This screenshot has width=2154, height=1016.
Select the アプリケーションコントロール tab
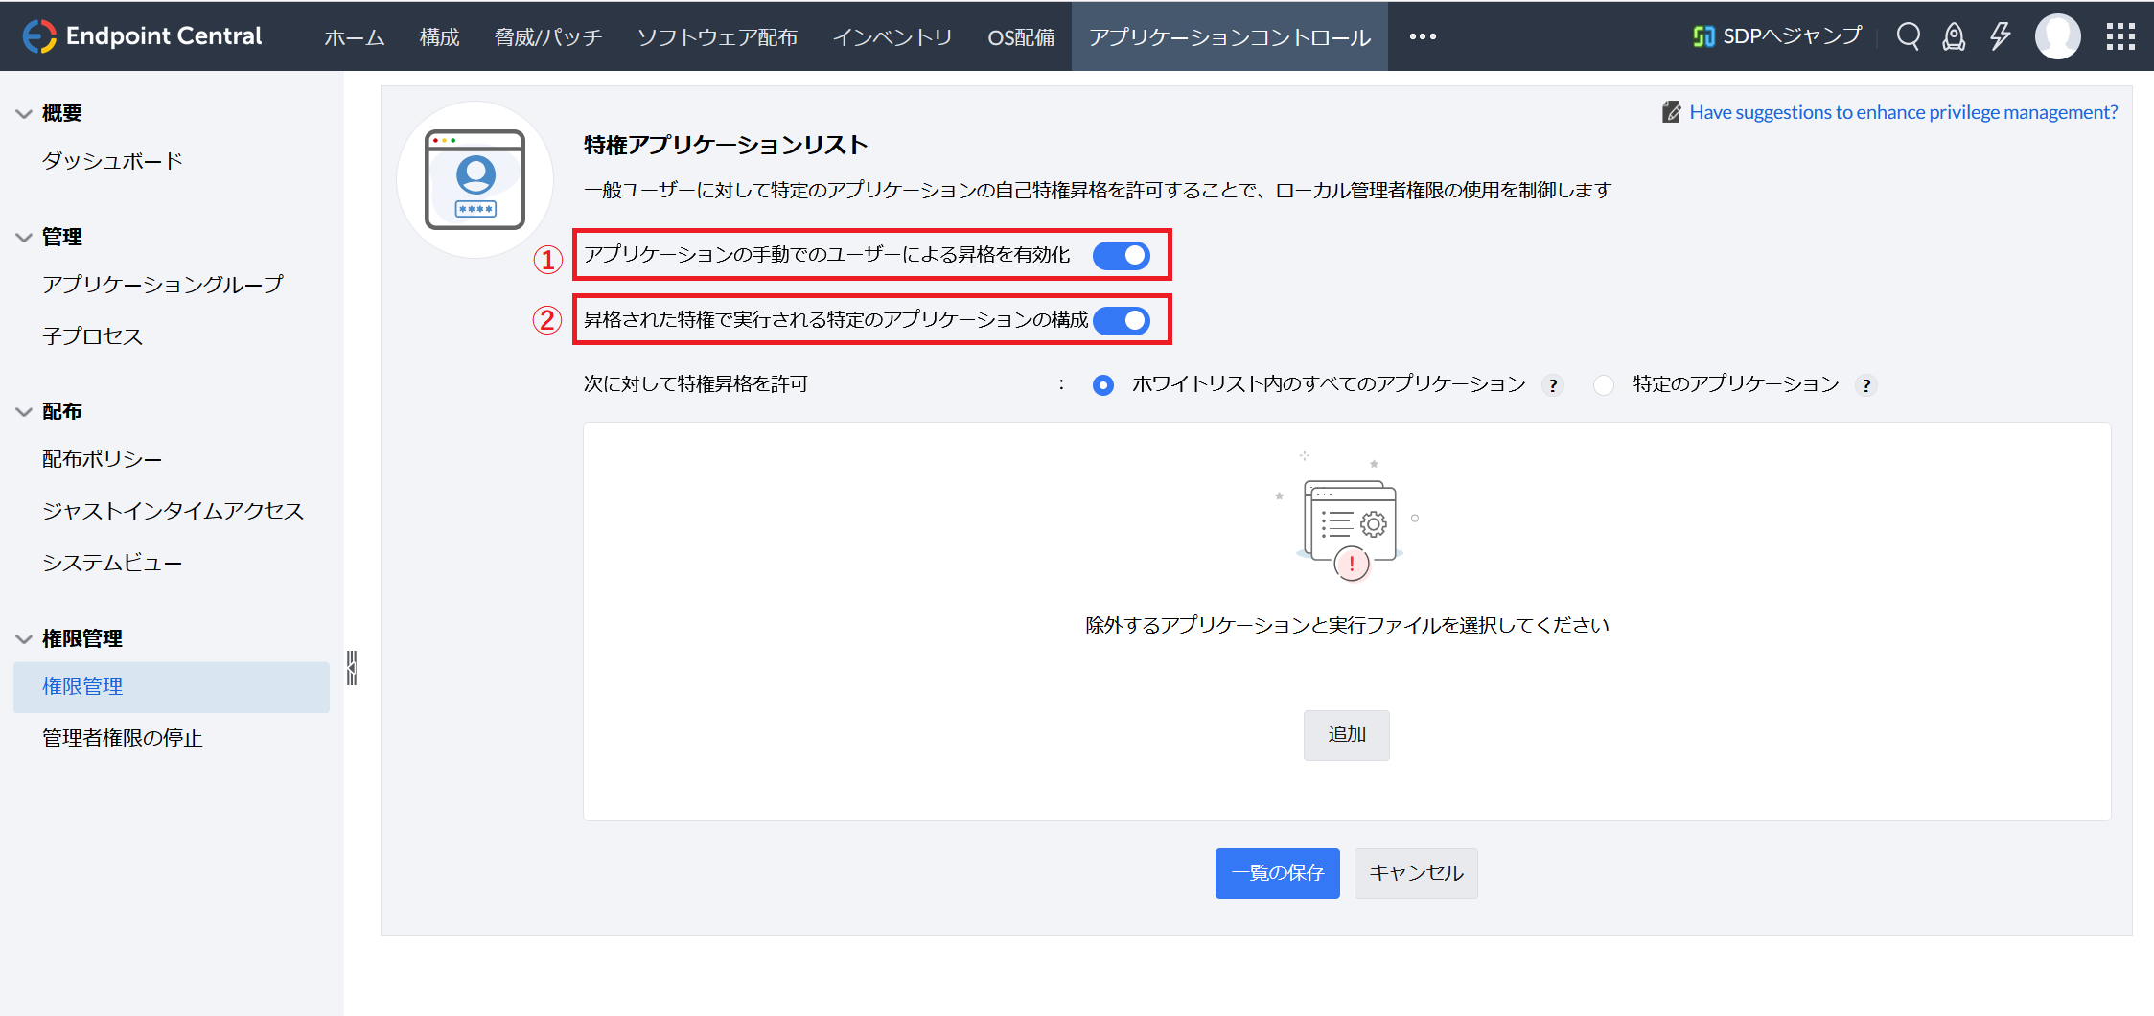(1230, 36)
